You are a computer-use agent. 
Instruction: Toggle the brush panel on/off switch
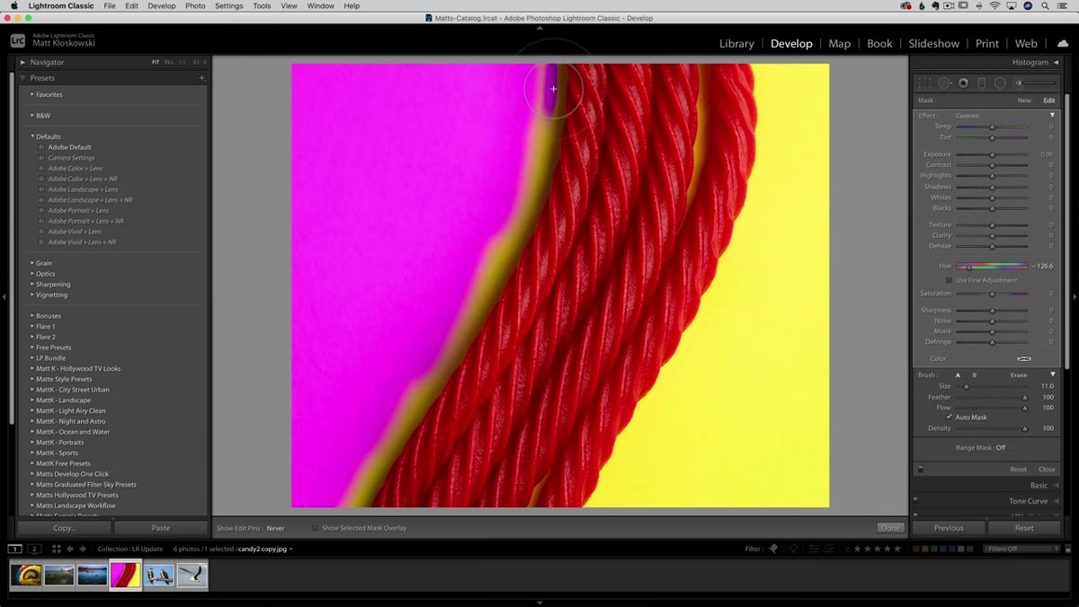tap(920, 469)
